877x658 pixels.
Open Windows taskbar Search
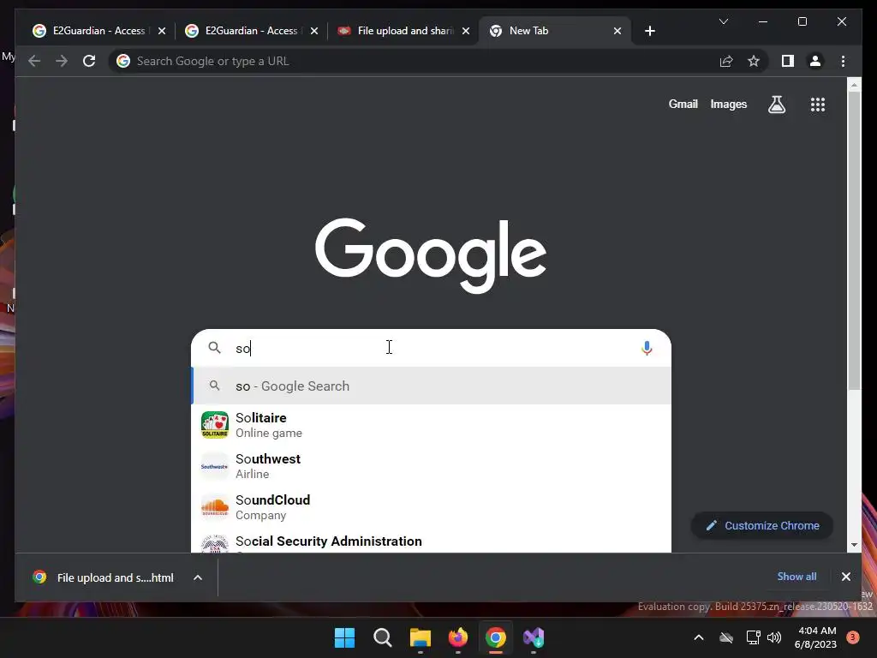click(383, 637)
